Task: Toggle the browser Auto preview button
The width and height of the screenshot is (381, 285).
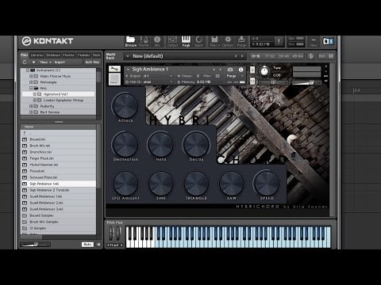Action: click(x=87, y=245)
